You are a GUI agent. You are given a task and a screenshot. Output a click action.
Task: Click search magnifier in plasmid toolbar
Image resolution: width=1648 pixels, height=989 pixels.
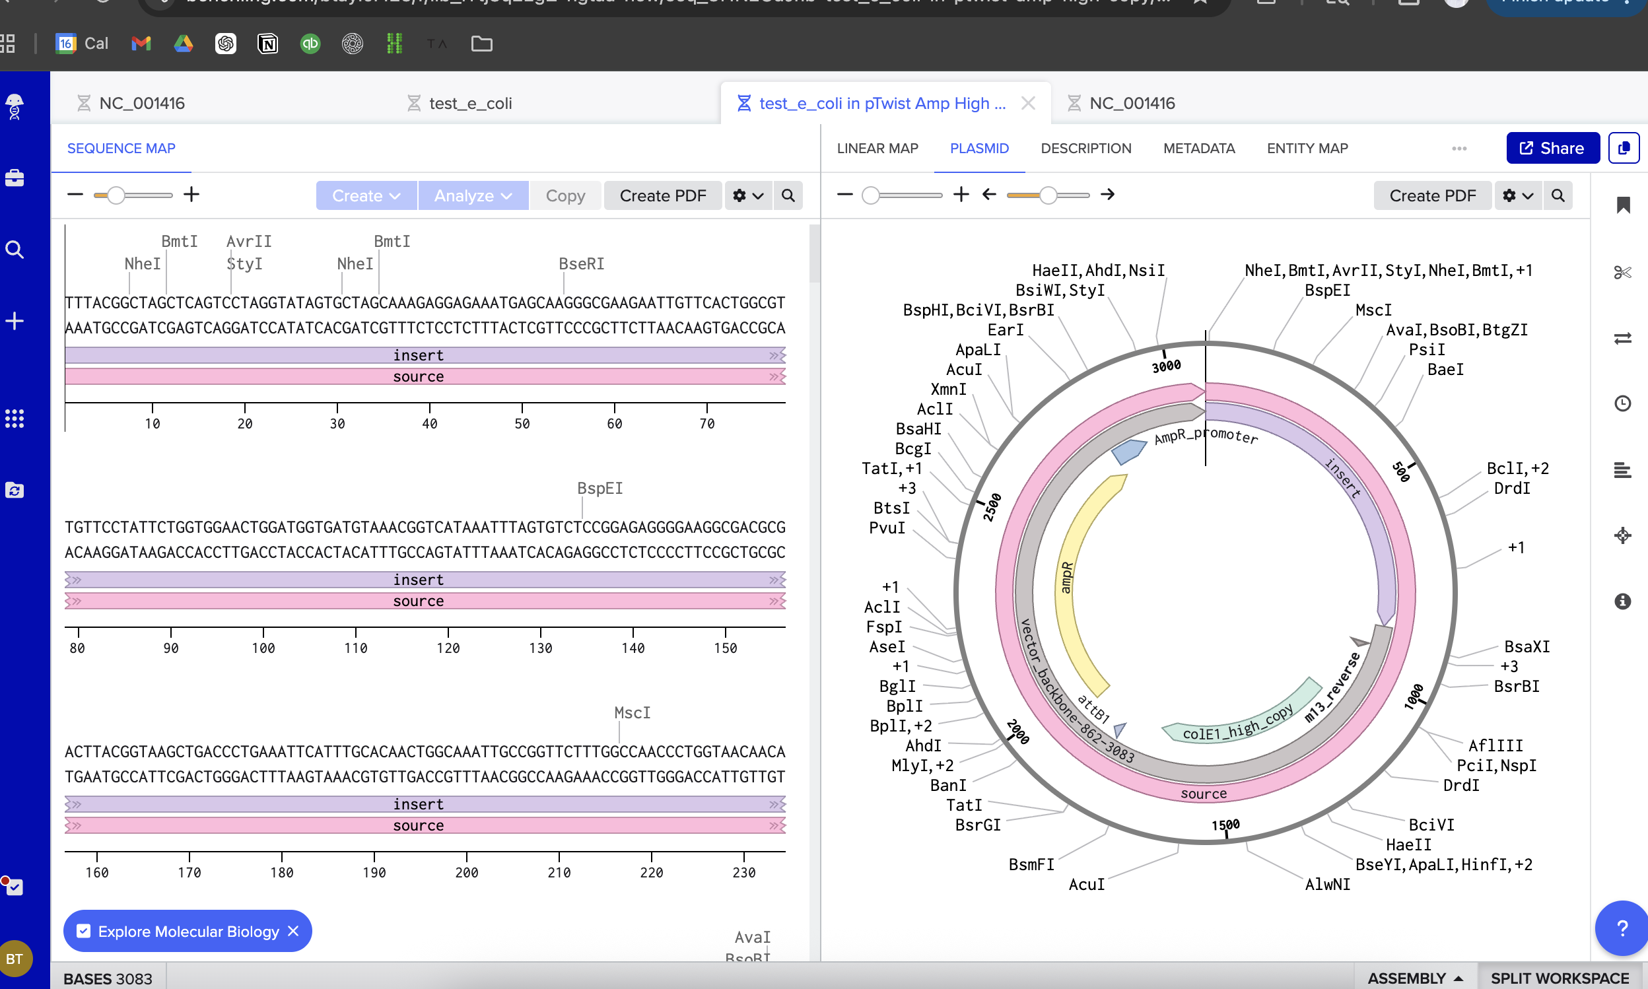pos(1558,195)
